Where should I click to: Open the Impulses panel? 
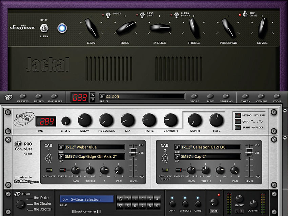click(x=54, y=96)
